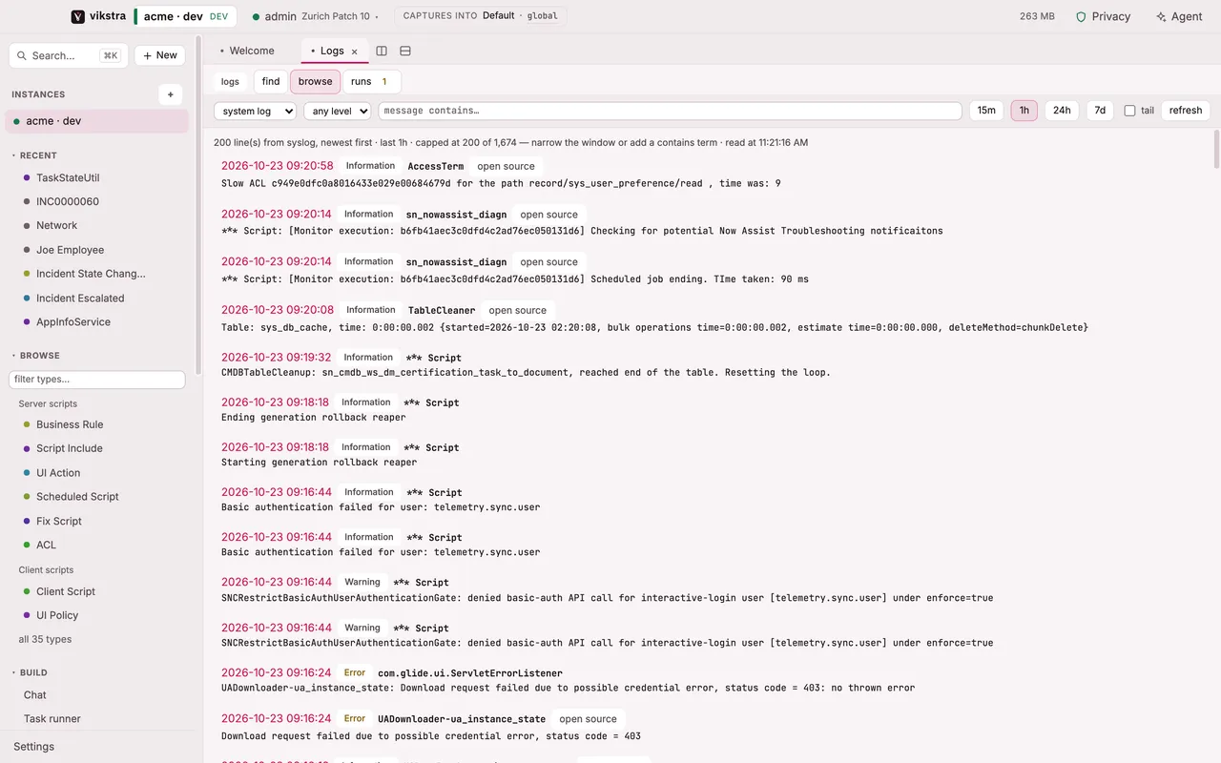Viewport: 1221px width, 763px height.
Task: Open the captures into Default selector
Action: click(480, 16)
